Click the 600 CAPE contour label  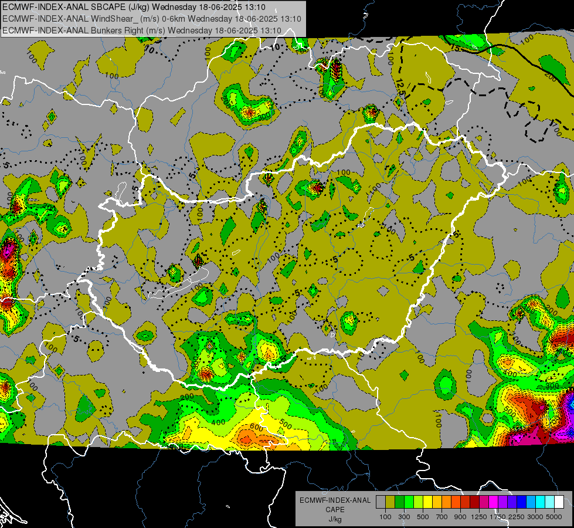click(x=257, y=427)
